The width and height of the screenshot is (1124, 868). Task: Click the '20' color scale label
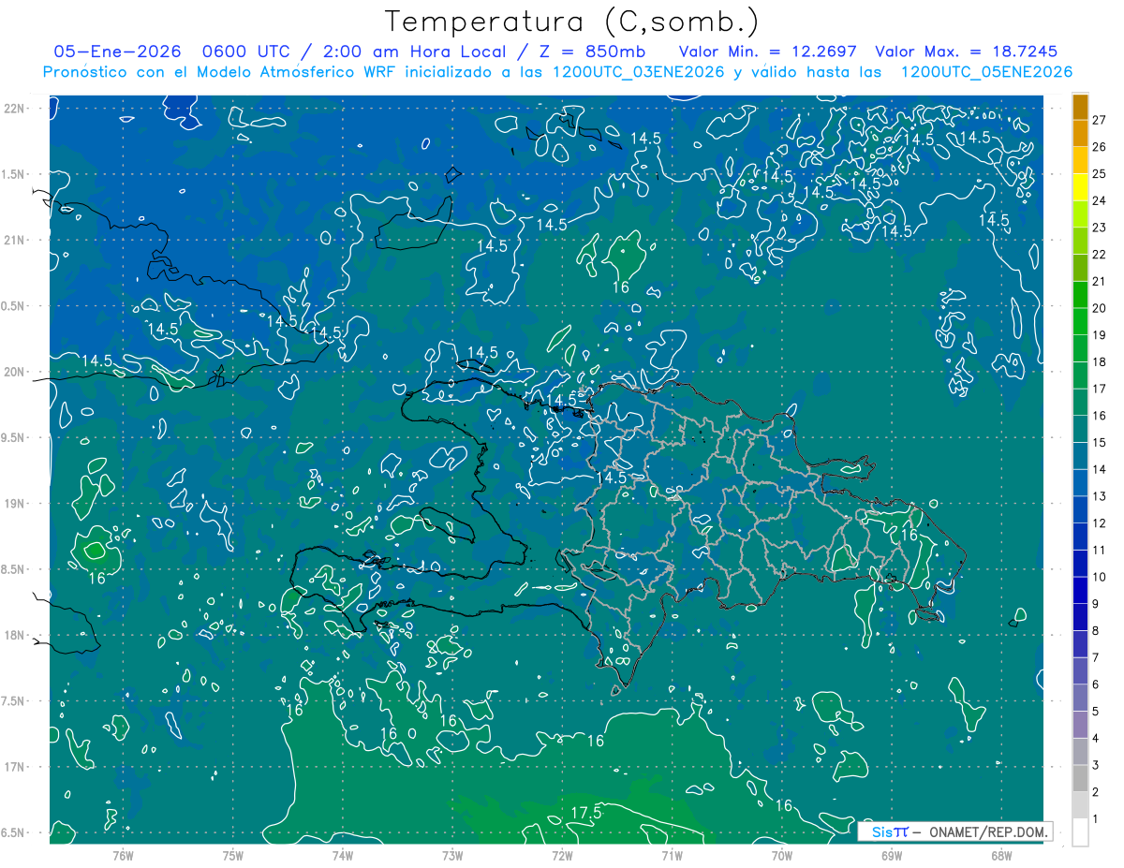pos(1099,308)
